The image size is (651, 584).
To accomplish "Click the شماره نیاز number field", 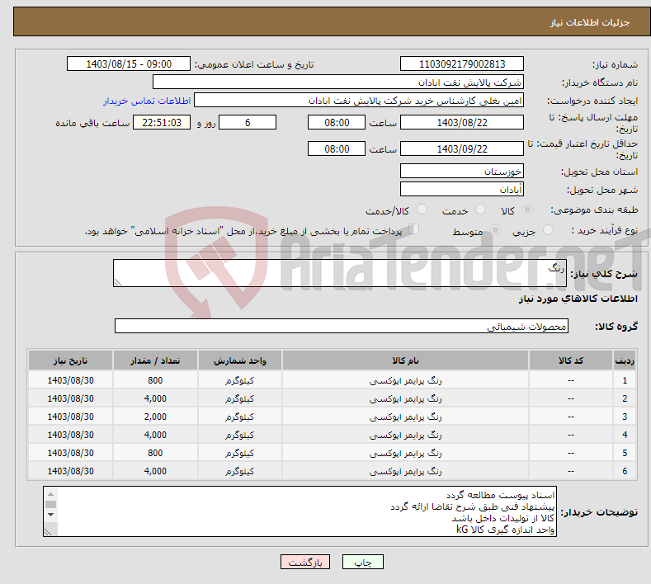I will point(462,64).
